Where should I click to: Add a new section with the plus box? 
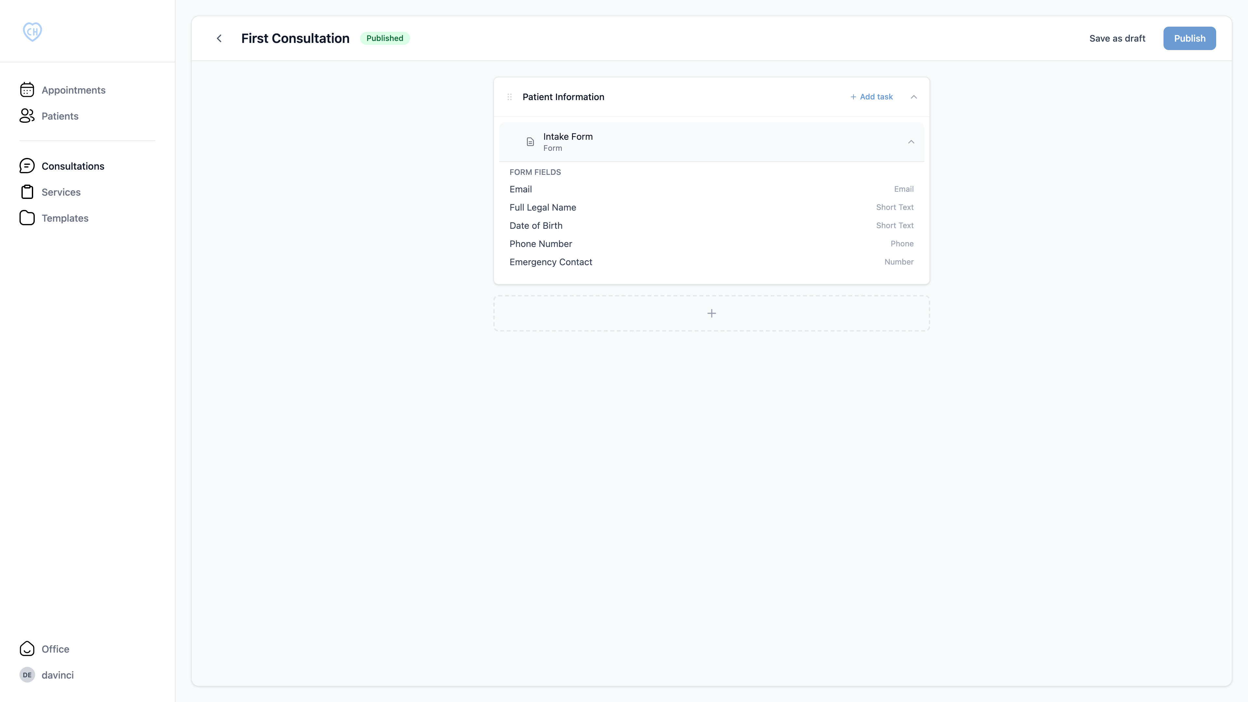711,313
